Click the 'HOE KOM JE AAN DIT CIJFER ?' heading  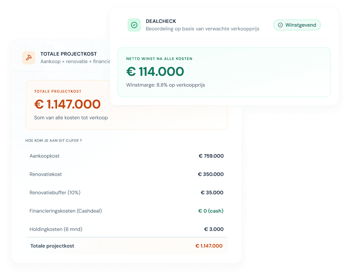pos(54,140)
